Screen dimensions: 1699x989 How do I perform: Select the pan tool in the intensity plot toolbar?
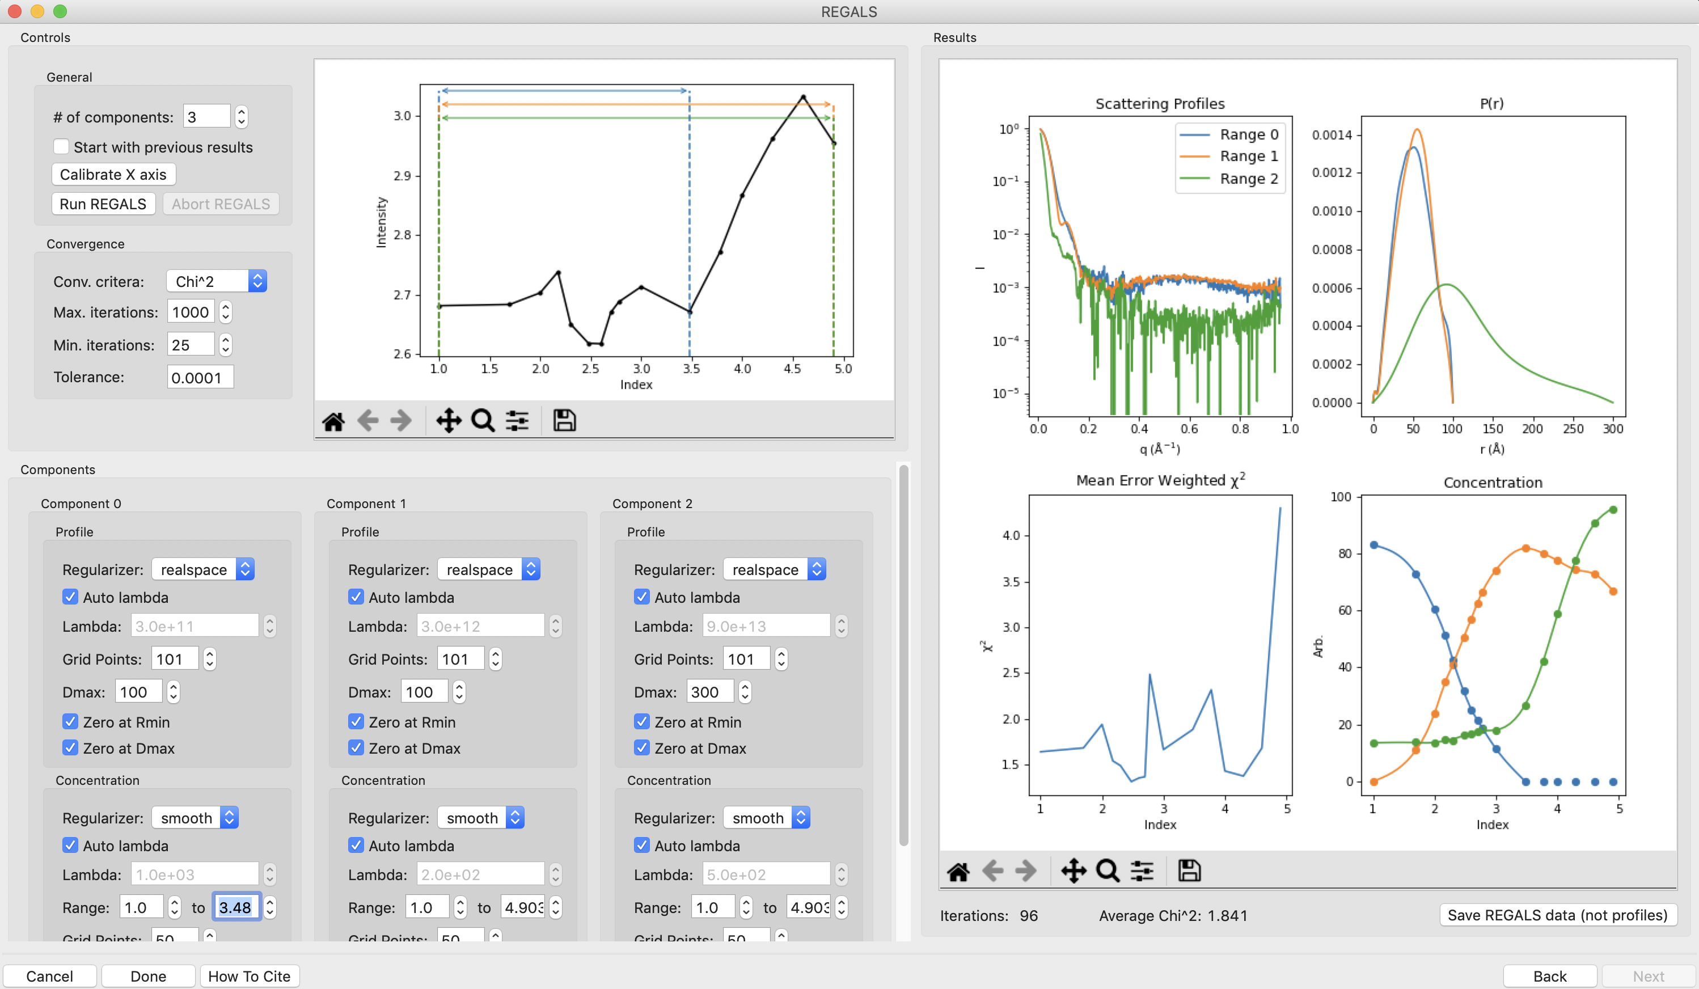[449, 421]
